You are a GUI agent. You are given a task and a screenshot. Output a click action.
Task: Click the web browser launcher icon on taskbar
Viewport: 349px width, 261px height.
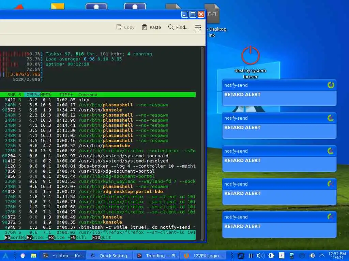pyautogui.click(x=23, y=256)
